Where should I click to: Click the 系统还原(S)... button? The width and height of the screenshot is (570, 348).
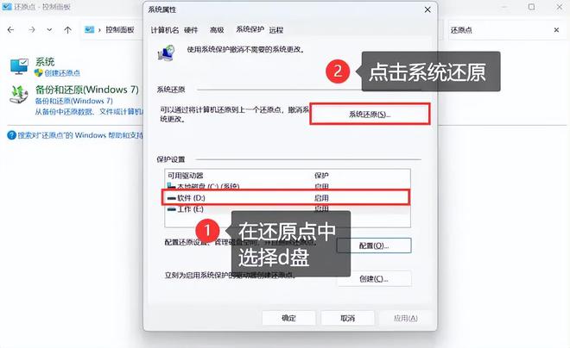[370, 115]
